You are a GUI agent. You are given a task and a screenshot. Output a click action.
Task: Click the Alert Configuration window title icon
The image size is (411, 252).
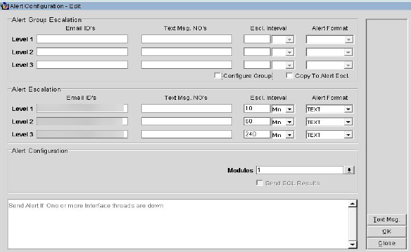5,6
